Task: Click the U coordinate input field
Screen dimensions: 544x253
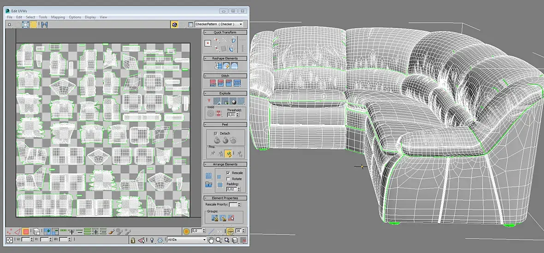Action: [x=26, y=240]
